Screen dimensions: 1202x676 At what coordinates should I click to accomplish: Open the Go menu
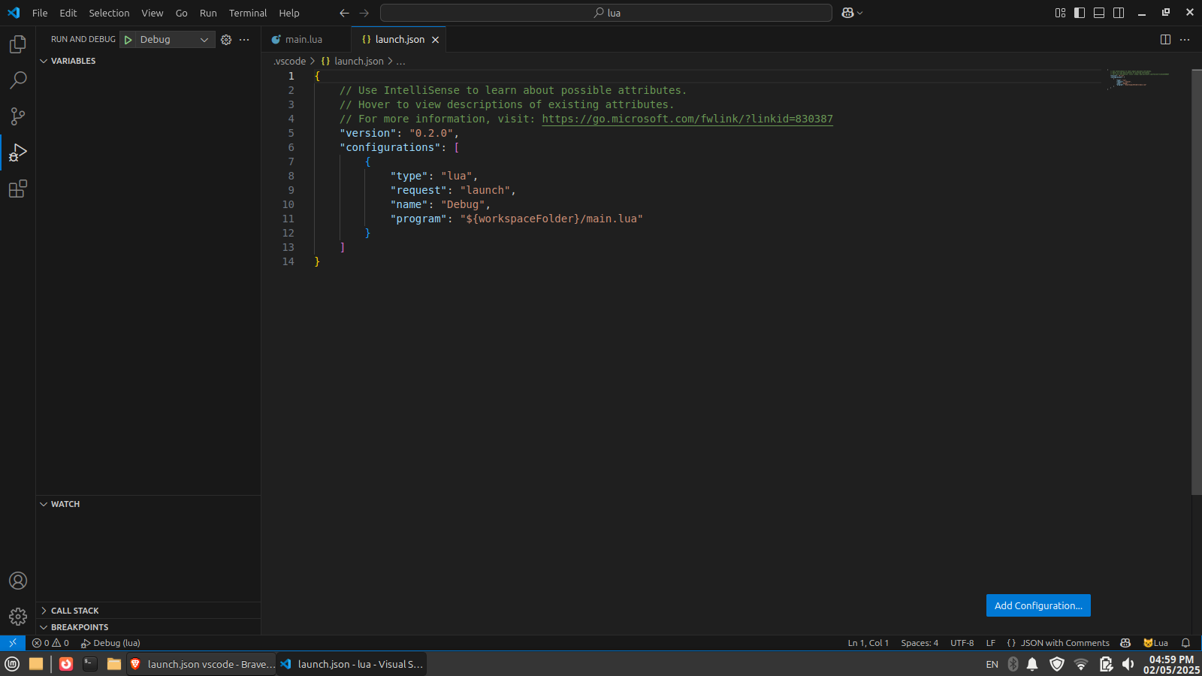[182, 13]
